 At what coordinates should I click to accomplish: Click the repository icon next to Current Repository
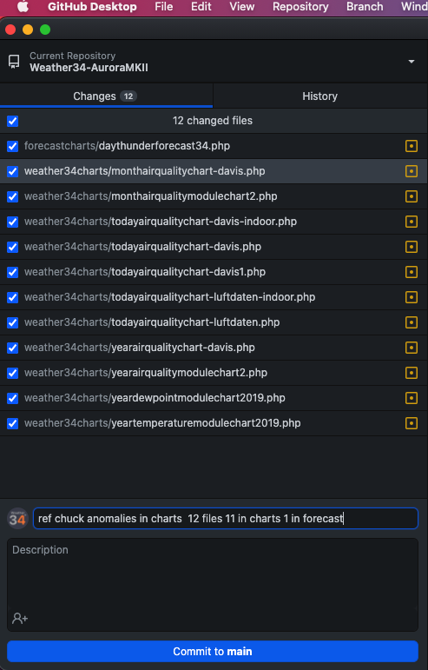pyautogui.click(x=14, y=62)
